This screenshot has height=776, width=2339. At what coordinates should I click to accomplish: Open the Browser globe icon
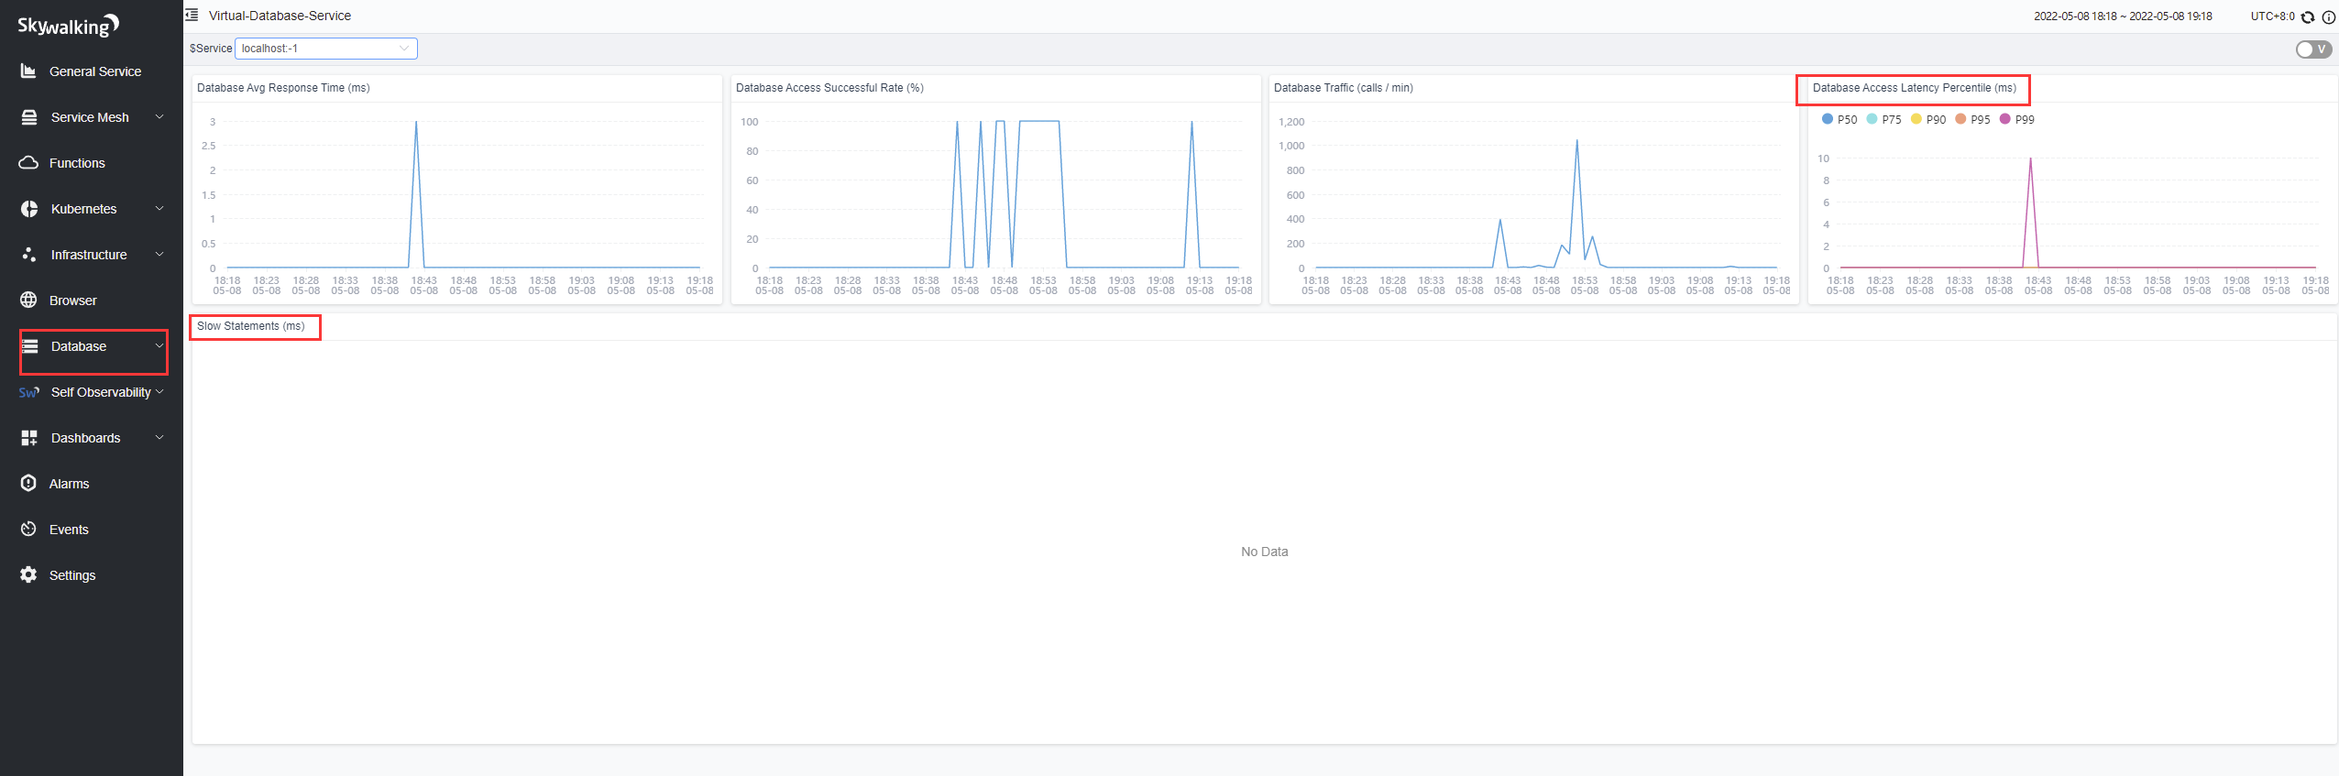click(28, 301)
